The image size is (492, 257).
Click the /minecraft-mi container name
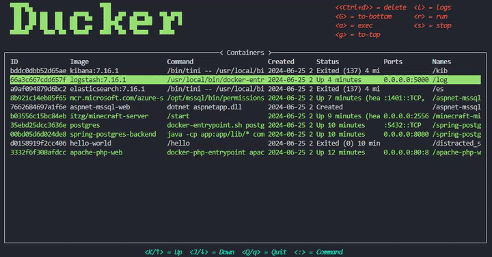[456, 116]
